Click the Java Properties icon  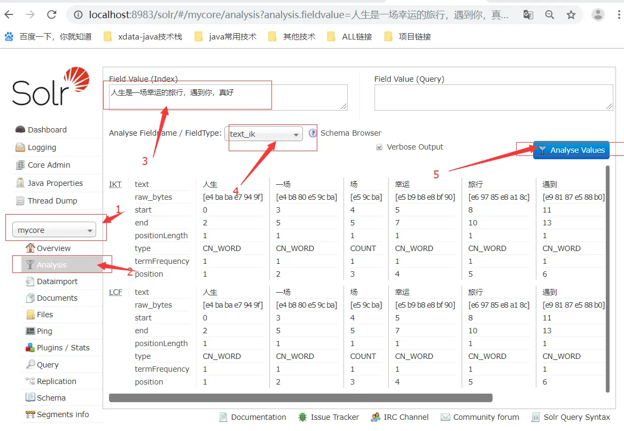[20, 183]
